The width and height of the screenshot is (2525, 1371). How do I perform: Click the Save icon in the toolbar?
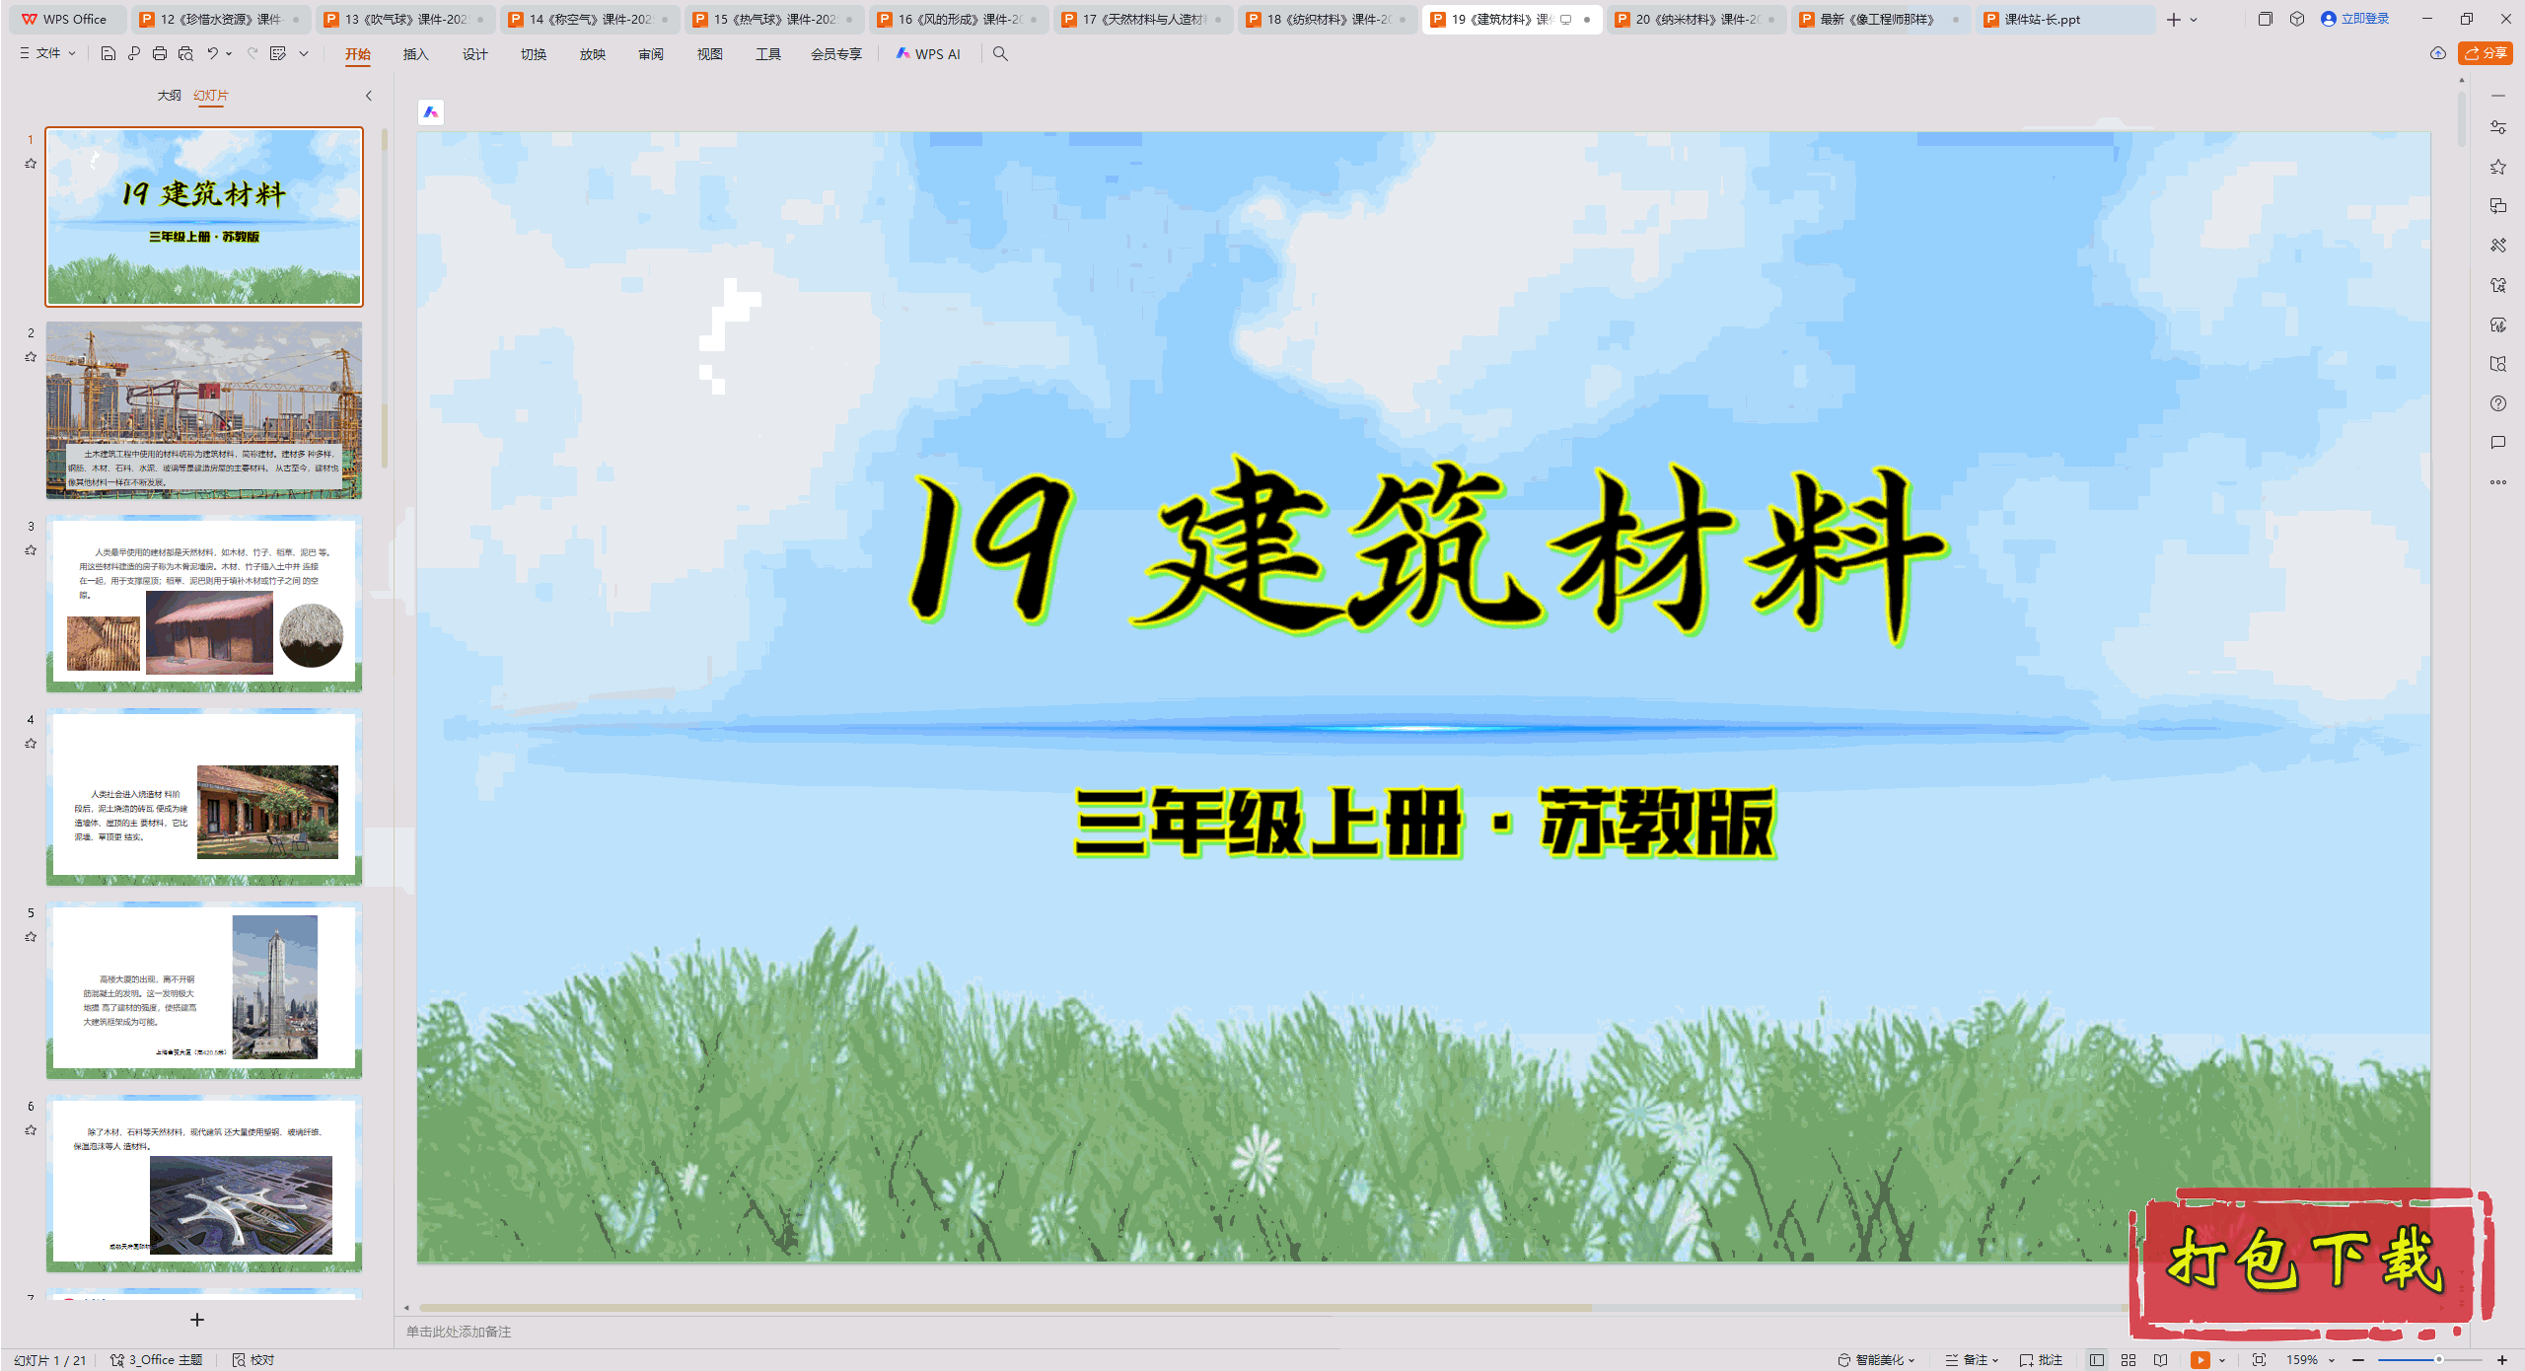[x=108, y=54]
